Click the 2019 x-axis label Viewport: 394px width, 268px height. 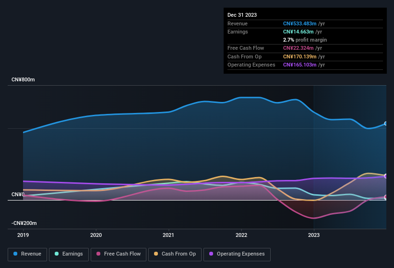coord(23,235)
